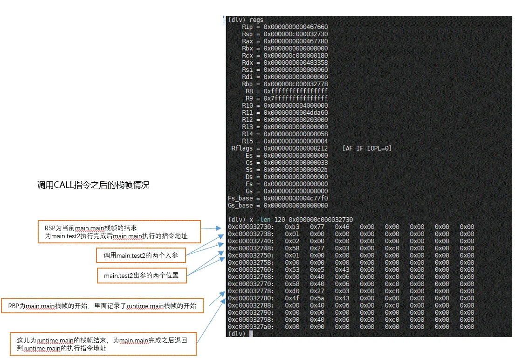Click the note starting 'RSP为当前main.main栈帧的结束'

119,232
